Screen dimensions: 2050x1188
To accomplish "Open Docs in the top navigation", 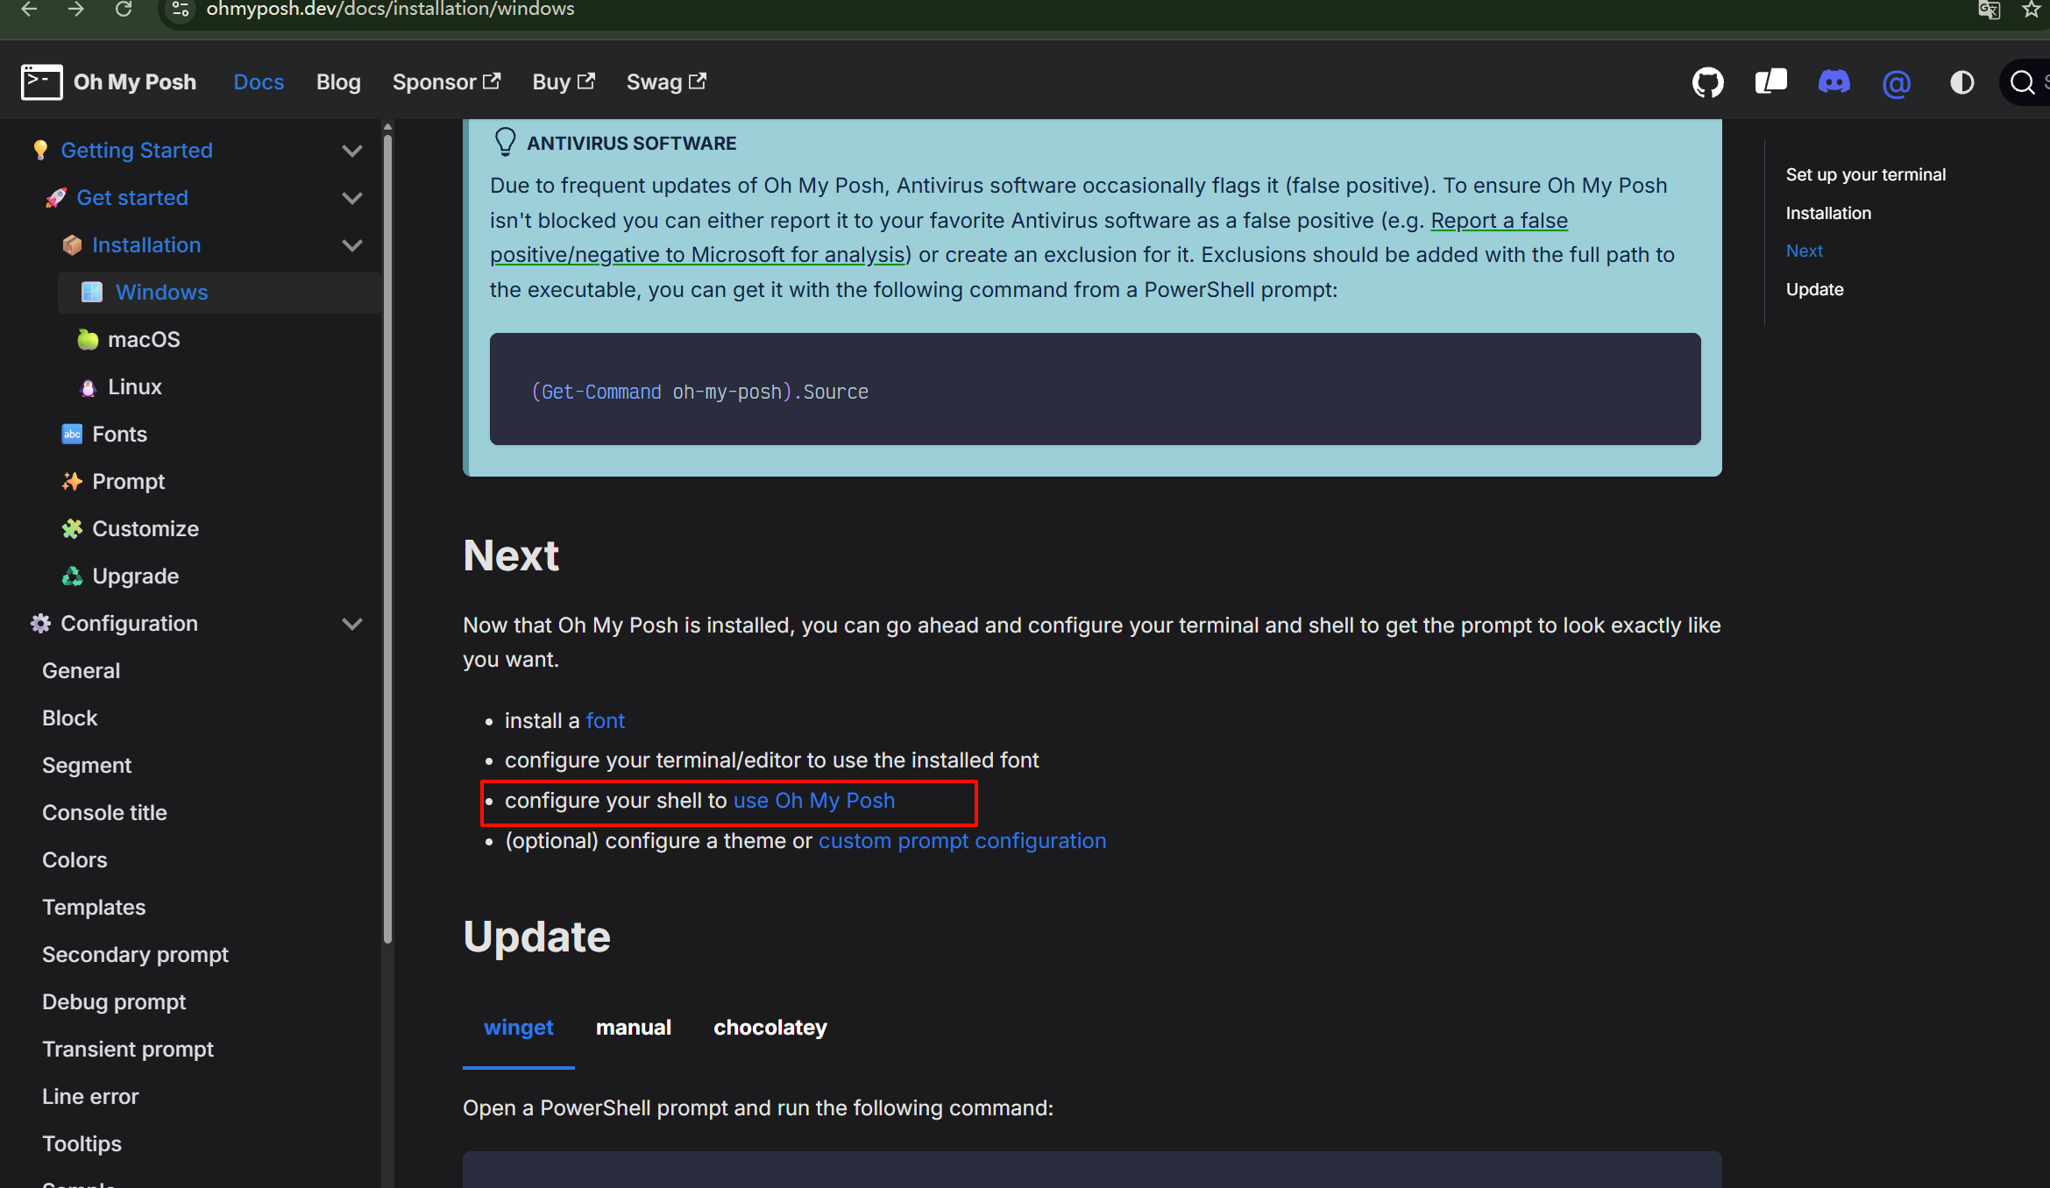I will click(x=259, y=82).
